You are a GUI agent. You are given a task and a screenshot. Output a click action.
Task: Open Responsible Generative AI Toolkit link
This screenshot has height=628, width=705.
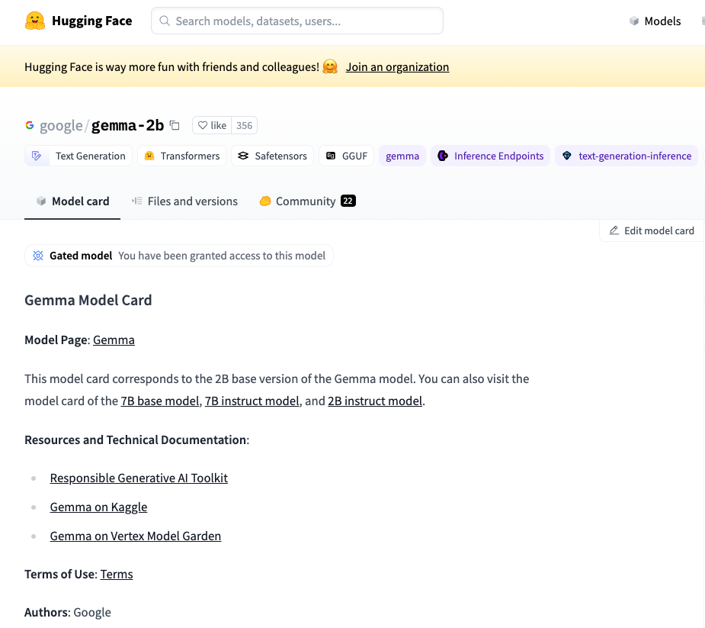click(139, 478)
